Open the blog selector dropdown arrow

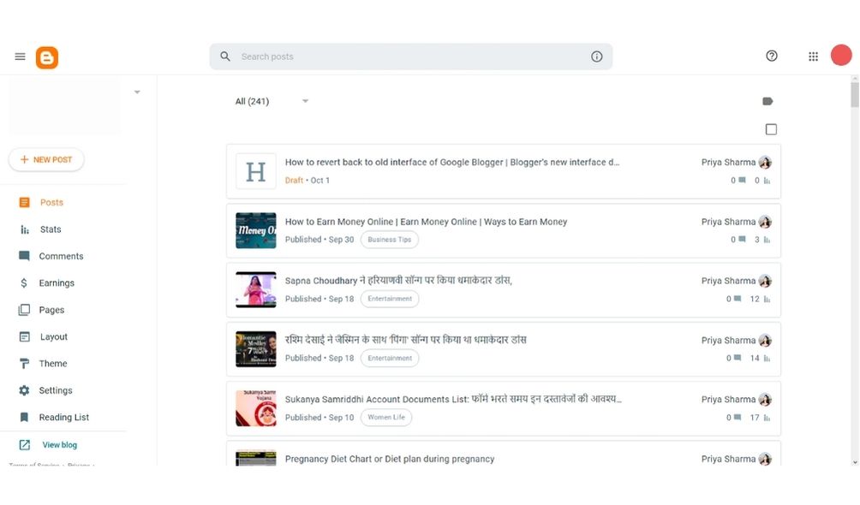tap(137, 92)
